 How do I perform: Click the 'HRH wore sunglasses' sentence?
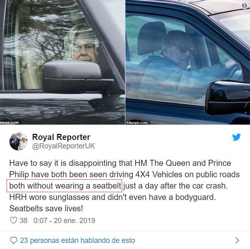(112, 197)
